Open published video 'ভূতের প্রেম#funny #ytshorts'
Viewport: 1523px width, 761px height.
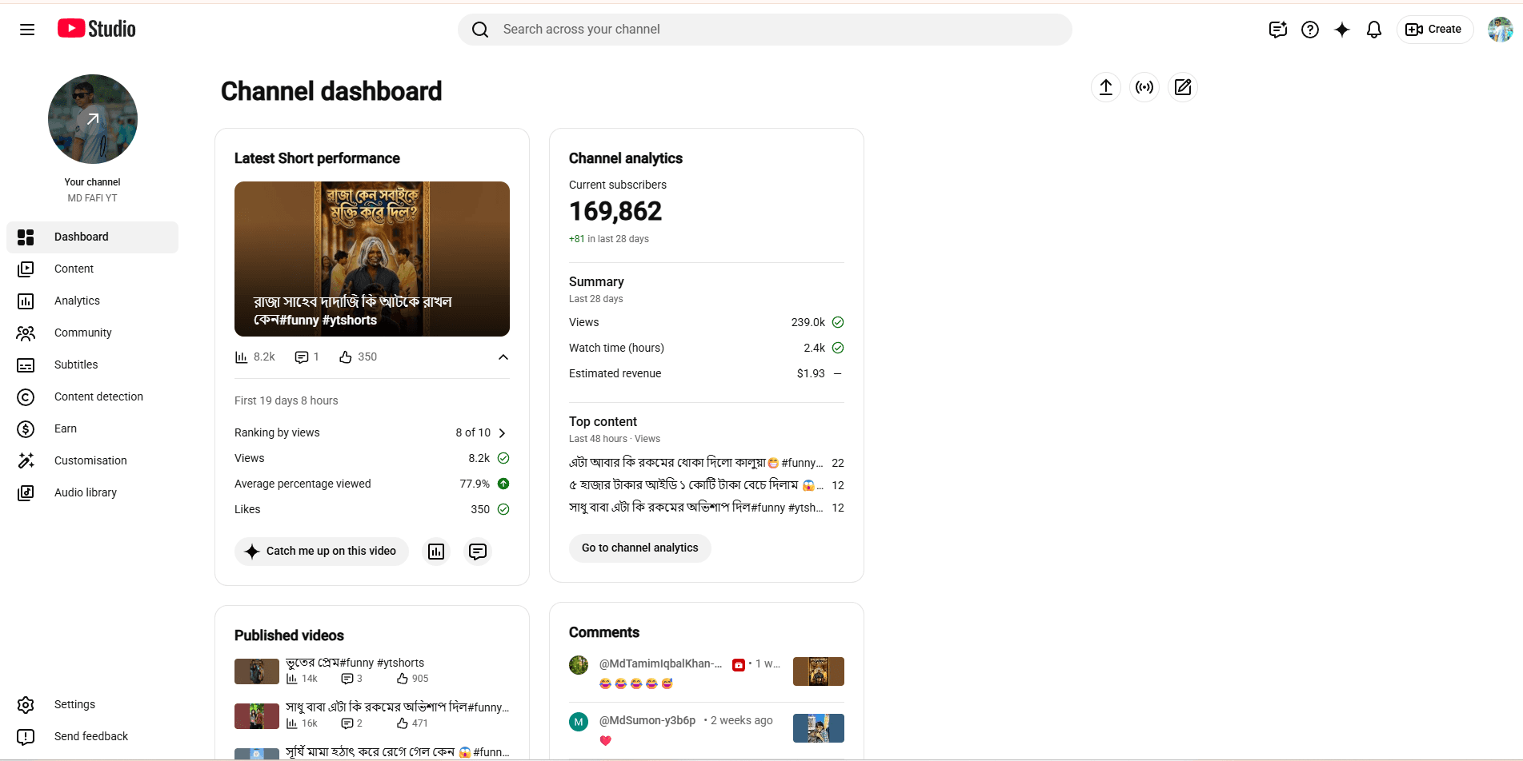coord(355,663)
